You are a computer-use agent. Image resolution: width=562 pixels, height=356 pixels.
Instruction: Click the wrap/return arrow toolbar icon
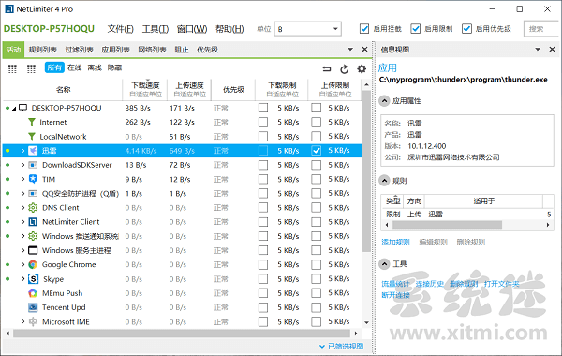pos(327,68)
